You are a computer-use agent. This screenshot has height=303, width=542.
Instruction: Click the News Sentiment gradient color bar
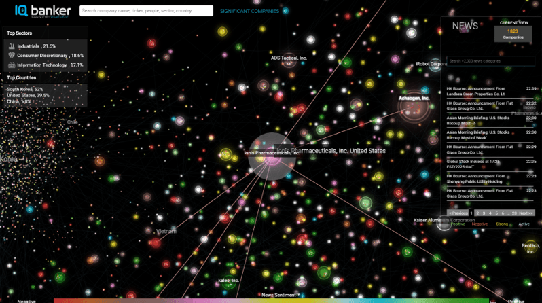point(272,301)
